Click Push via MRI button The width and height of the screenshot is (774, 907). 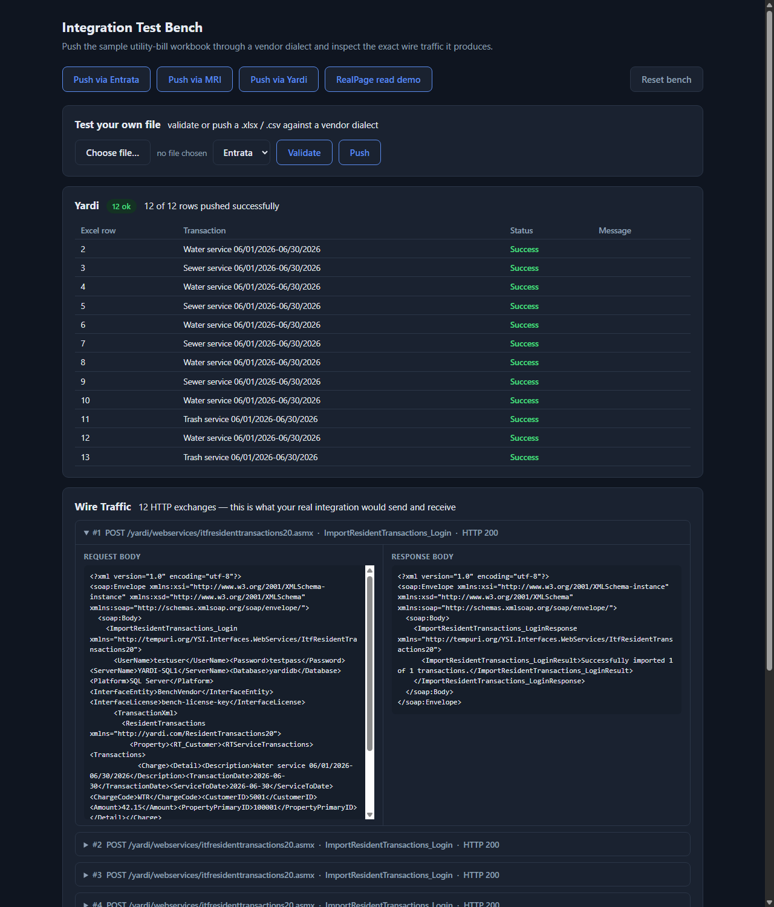195,79
